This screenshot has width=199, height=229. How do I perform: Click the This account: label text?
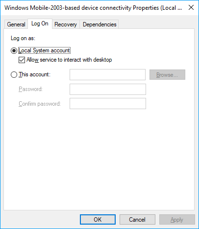click(x=34, y=74)
